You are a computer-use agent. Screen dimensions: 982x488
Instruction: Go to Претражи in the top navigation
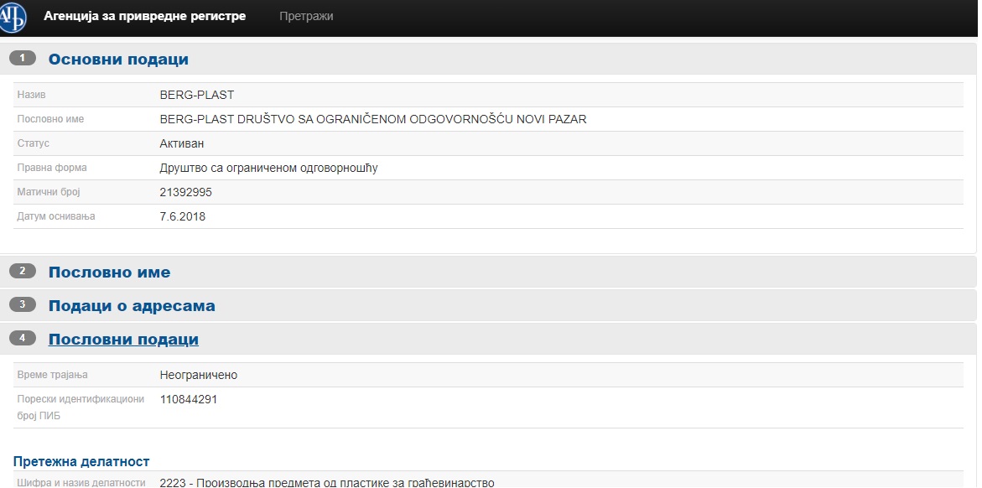(306, 16)
